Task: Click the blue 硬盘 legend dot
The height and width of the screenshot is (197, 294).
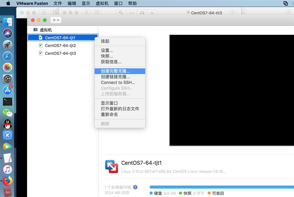Action: [151, 193]
